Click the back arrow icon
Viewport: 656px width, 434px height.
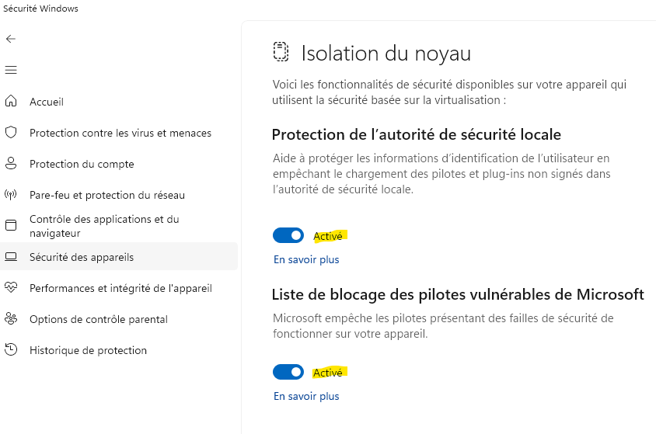[x=11, y=39]
